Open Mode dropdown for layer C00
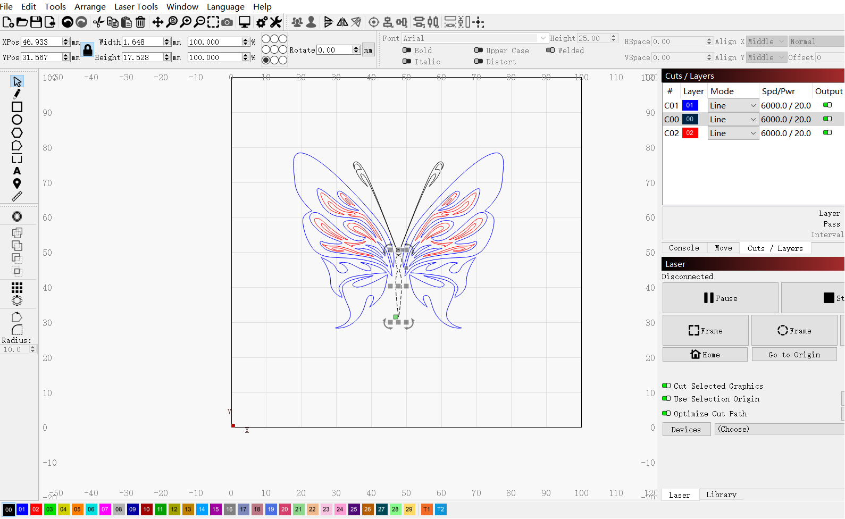The width and height of the screenshot is (845, 519). pyautogui.click(x=733, y=119)
